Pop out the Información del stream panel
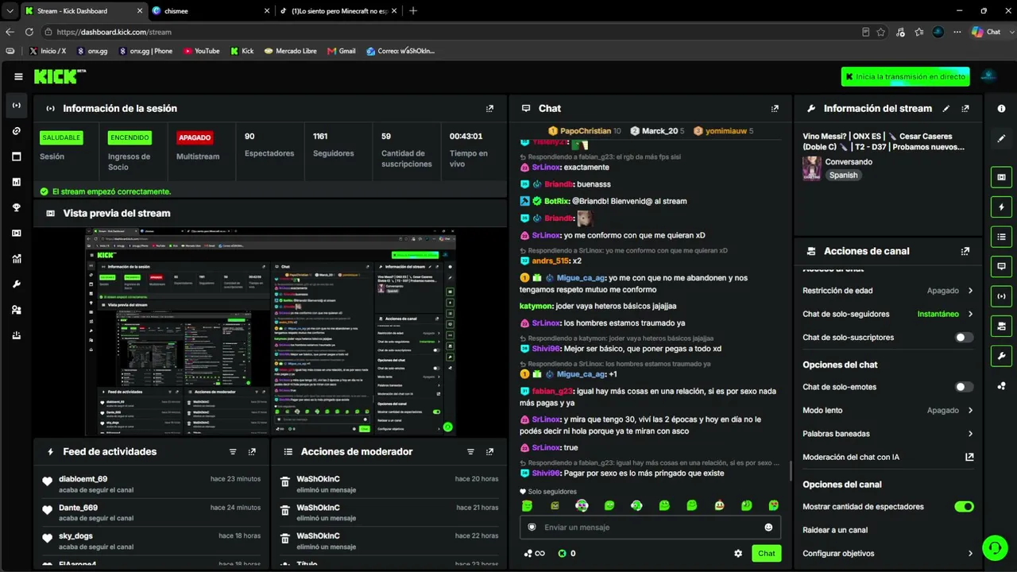 click(965, 109)
